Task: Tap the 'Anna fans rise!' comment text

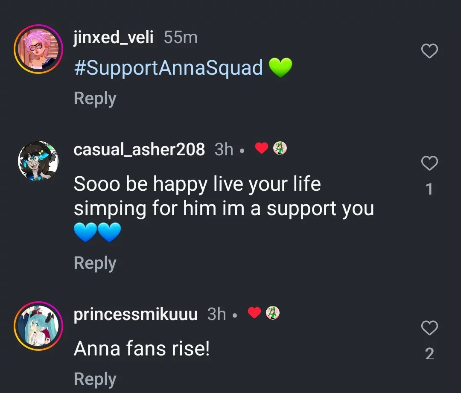Action: point(142,349)
